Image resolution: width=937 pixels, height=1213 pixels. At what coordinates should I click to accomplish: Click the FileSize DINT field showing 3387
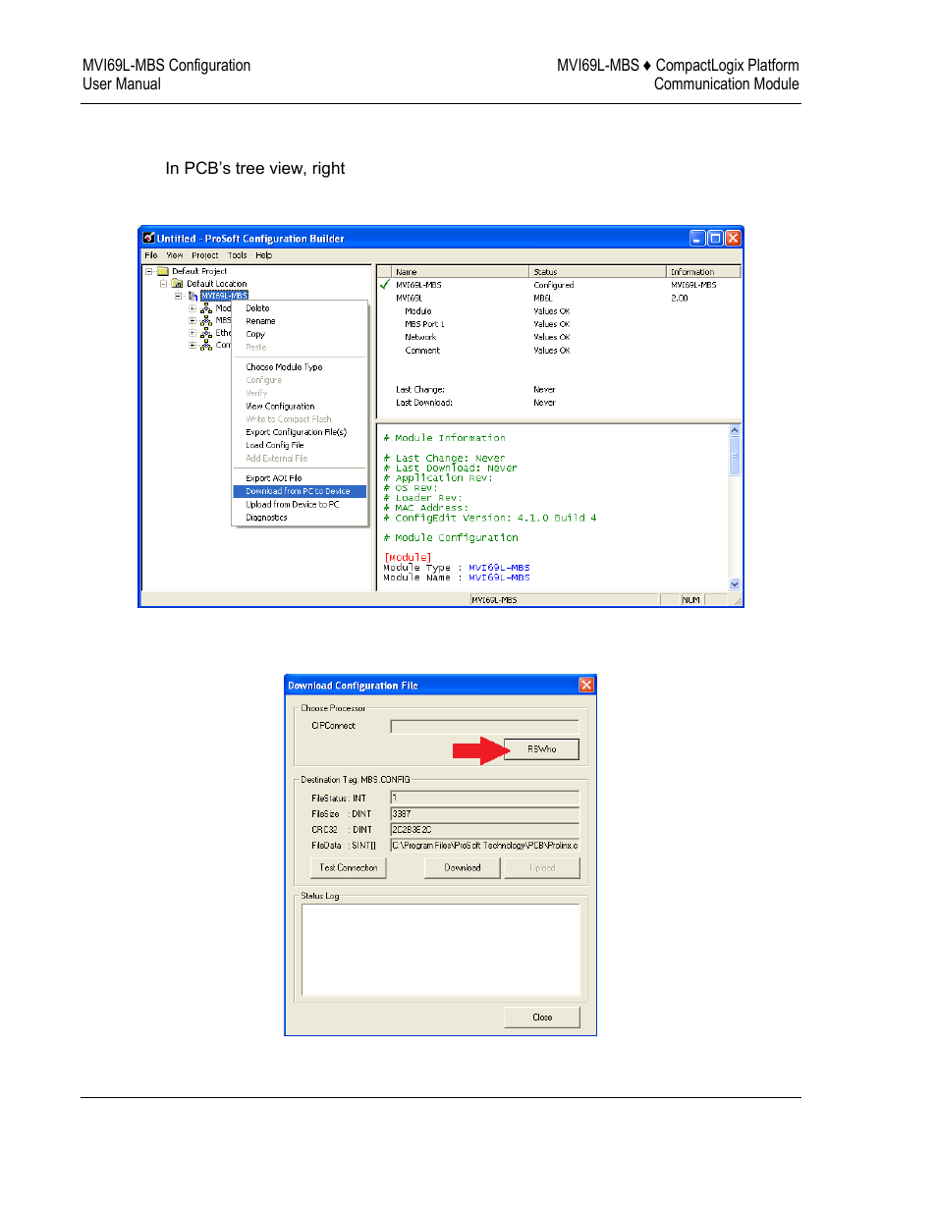point(484,813)
